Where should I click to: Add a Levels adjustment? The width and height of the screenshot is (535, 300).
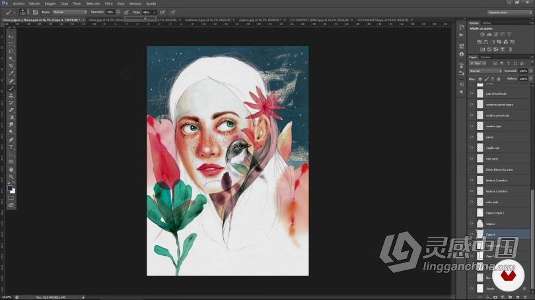coord(489,34)
